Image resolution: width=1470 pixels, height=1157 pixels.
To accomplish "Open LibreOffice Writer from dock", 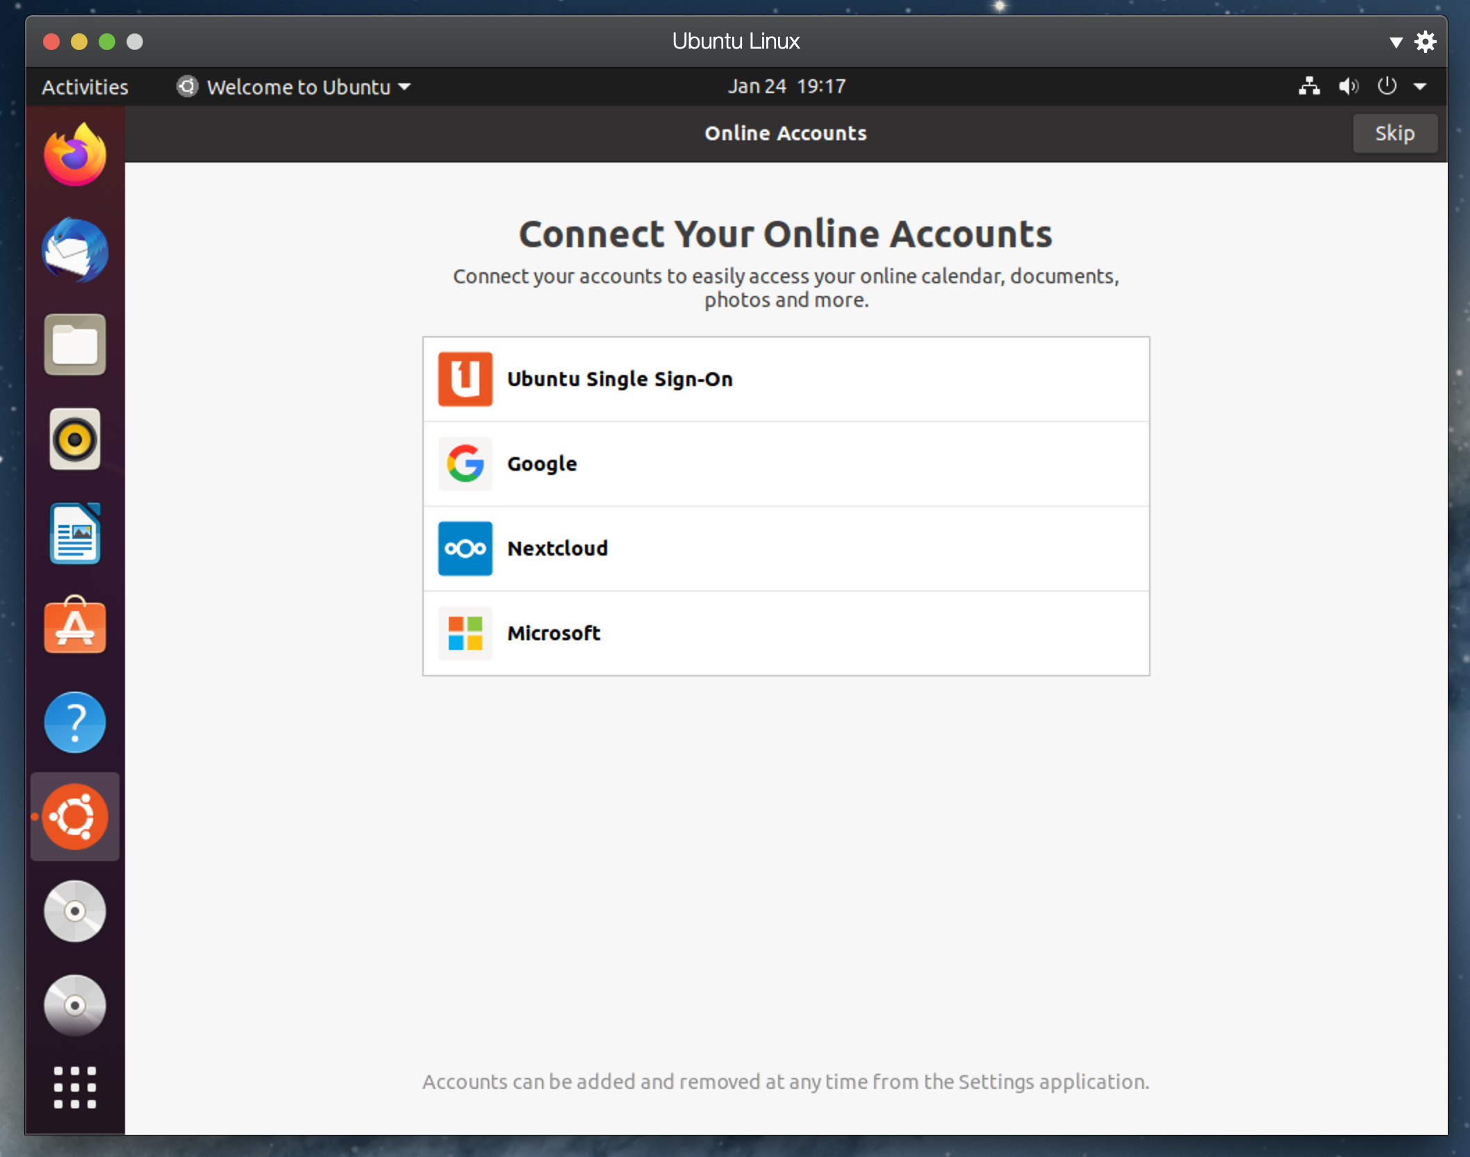I will click(x=75, y=533).
